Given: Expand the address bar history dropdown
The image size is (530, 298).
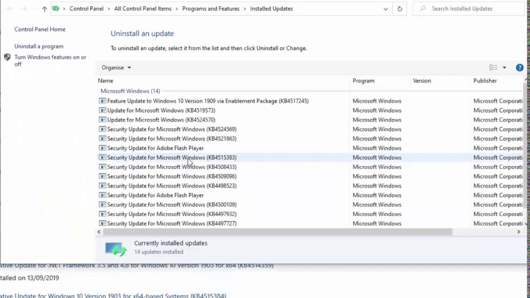Looking at the screenshot, I should (x=386, y=9).
